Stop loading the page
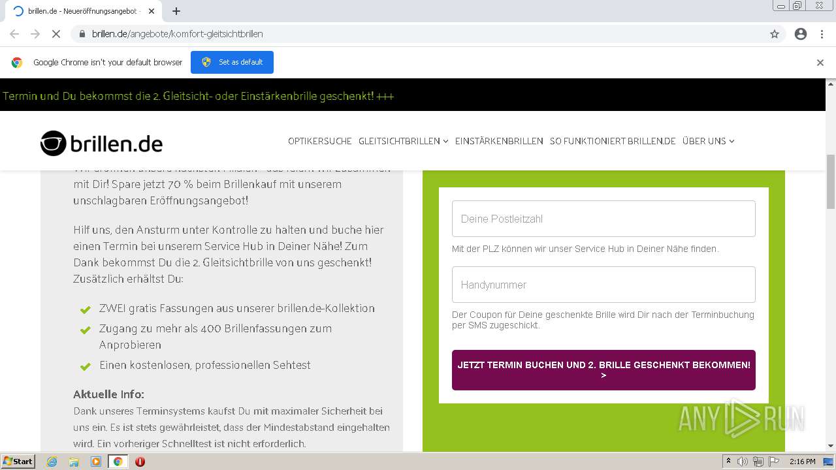This screenshot has height=470, width=836. 56,34
